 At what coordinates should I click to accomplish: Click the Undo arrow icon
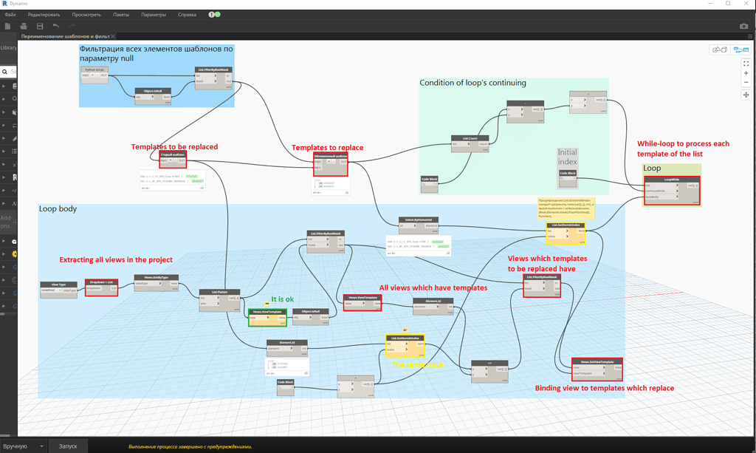pos(56,26)
